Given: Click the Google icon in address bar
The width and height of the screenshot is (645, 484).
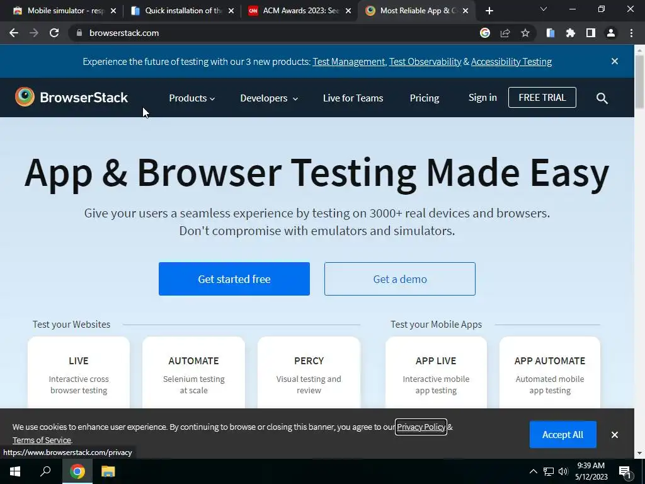Looking at the screenshot, I should pyautogui.click(x=485, y=33).
